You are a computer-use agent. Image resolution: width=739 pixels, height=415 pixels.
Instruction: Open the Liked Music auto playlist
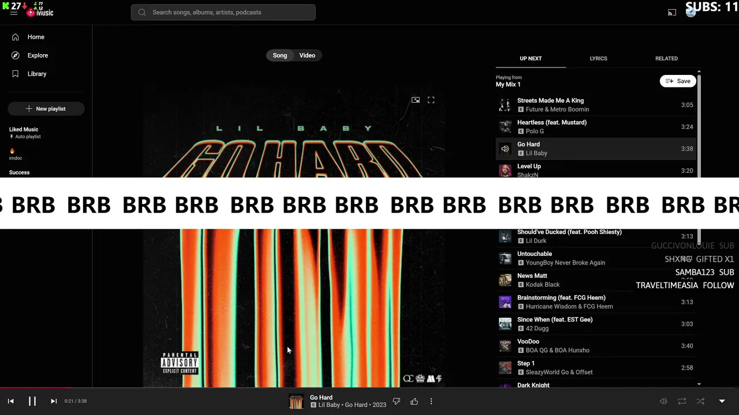[x=46, y=133]
